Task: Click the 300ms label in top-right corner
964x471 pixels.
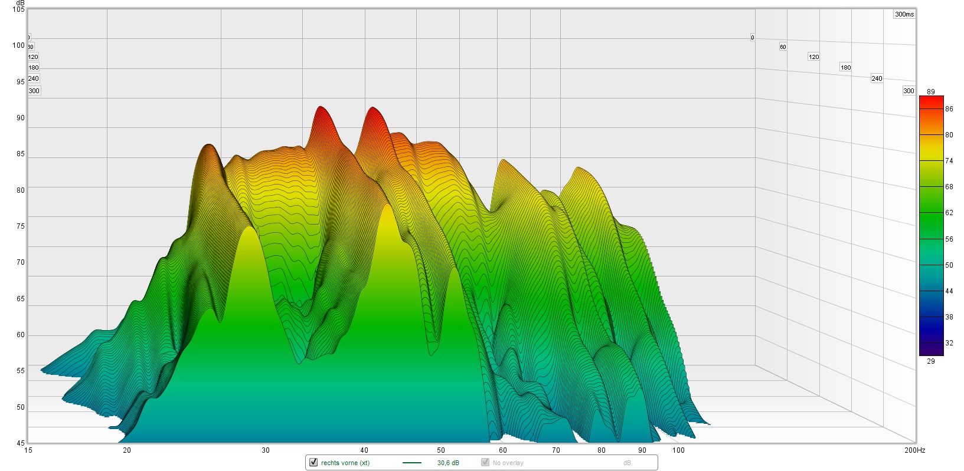Action: pos(904,14)
